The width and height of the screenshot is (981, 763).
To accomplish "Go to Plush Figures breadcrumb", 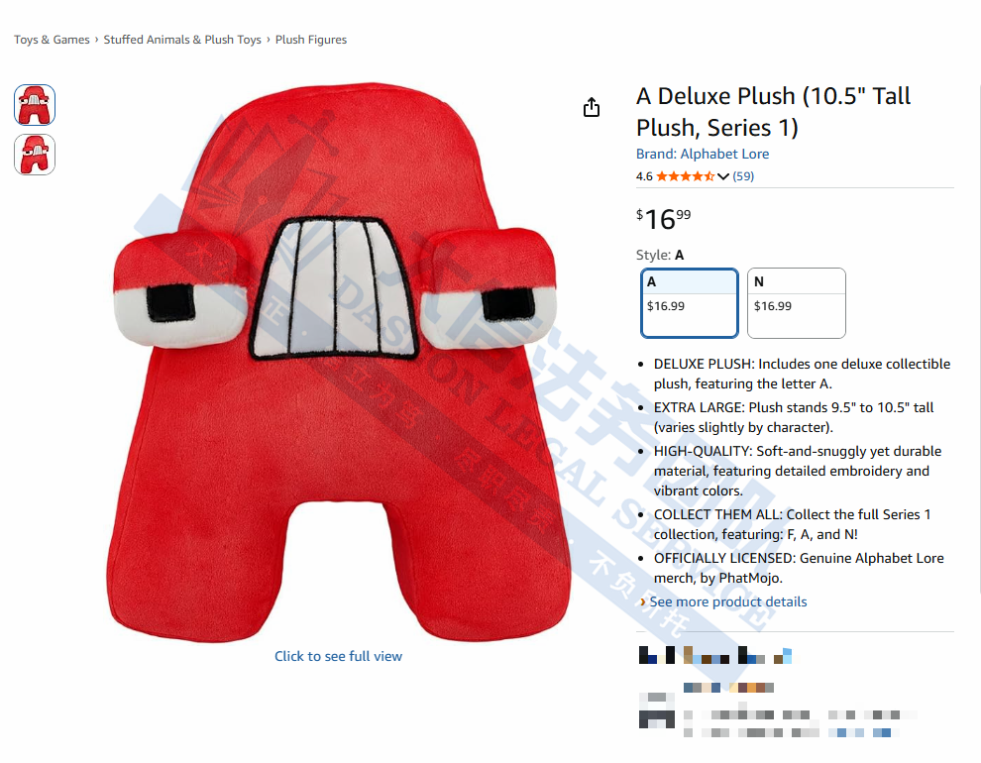I will (311, 40).
